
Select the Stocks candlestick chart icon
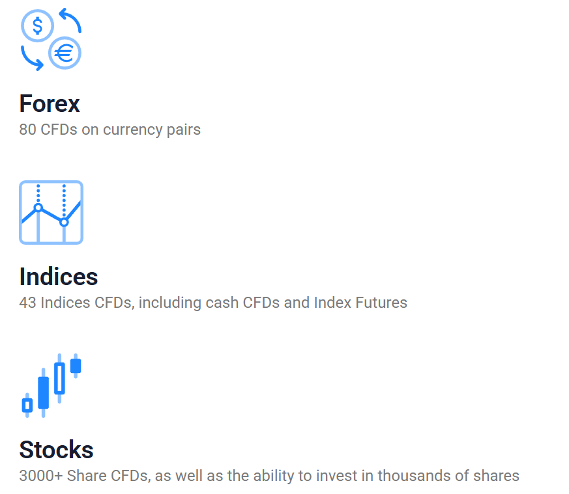pos(51,385)
